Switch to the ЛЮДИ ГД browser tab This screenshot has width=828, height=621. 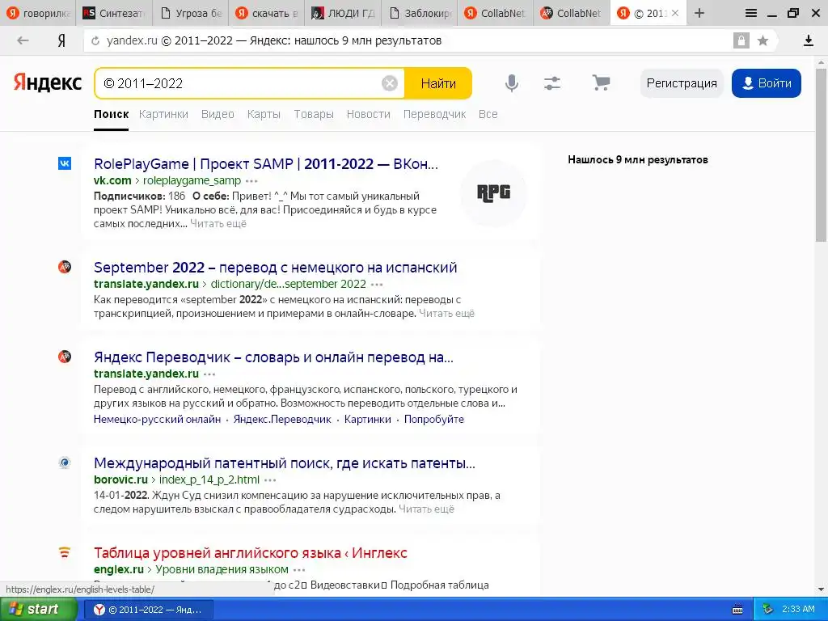(x=343, y=13)
